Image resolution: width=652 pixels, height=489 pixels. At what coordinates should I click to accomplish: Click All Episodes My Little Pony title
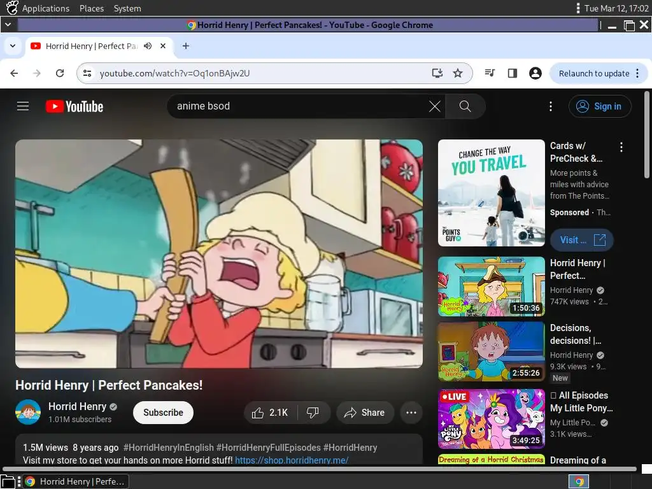coord(581,402)
